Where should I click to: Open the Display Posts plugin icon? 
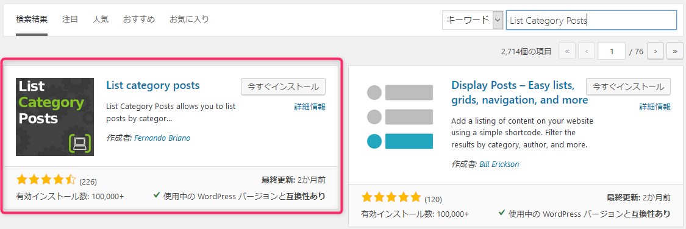coord(400,117)
